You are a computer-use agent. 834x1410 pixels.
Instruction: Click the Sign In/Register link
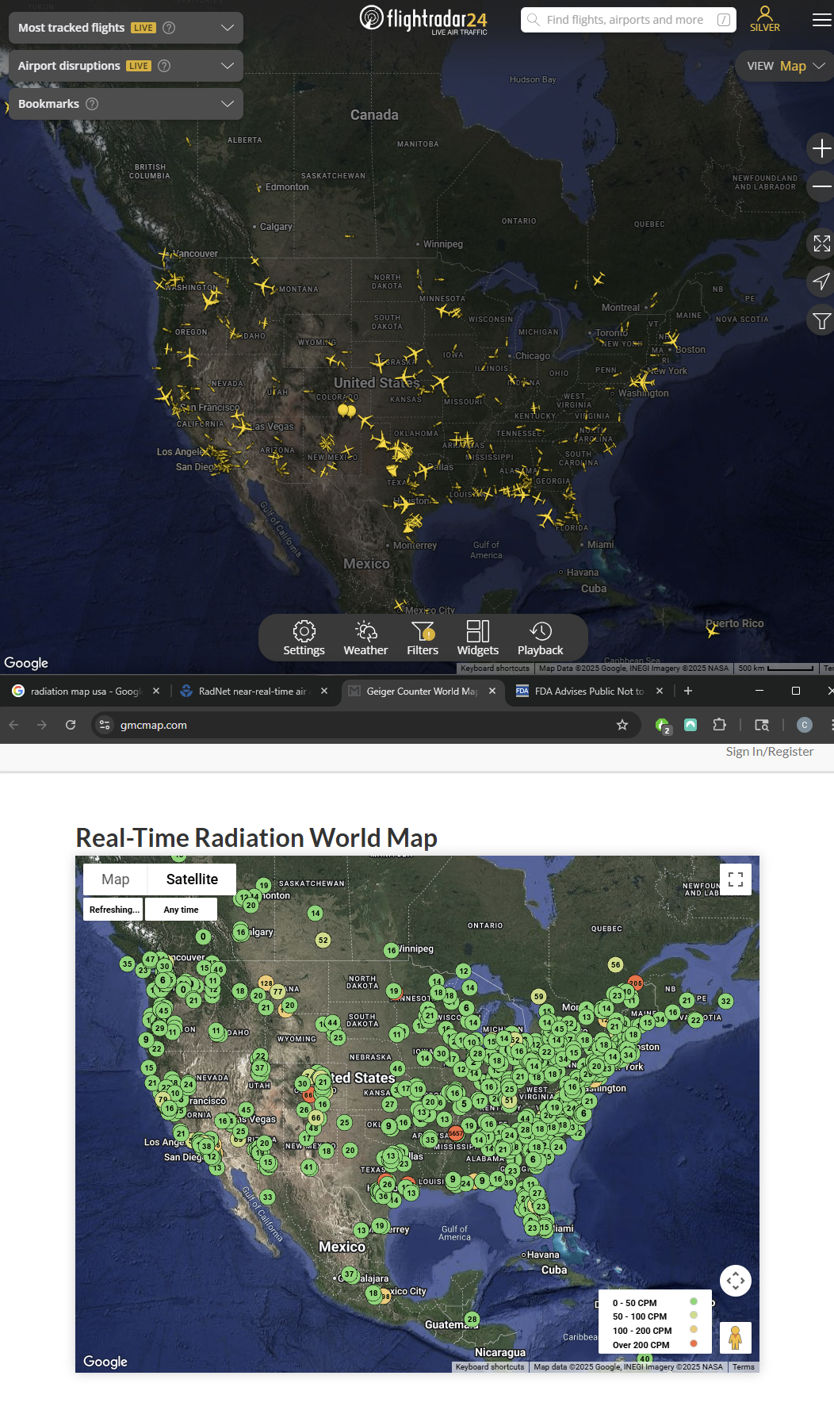coord(769,752)
